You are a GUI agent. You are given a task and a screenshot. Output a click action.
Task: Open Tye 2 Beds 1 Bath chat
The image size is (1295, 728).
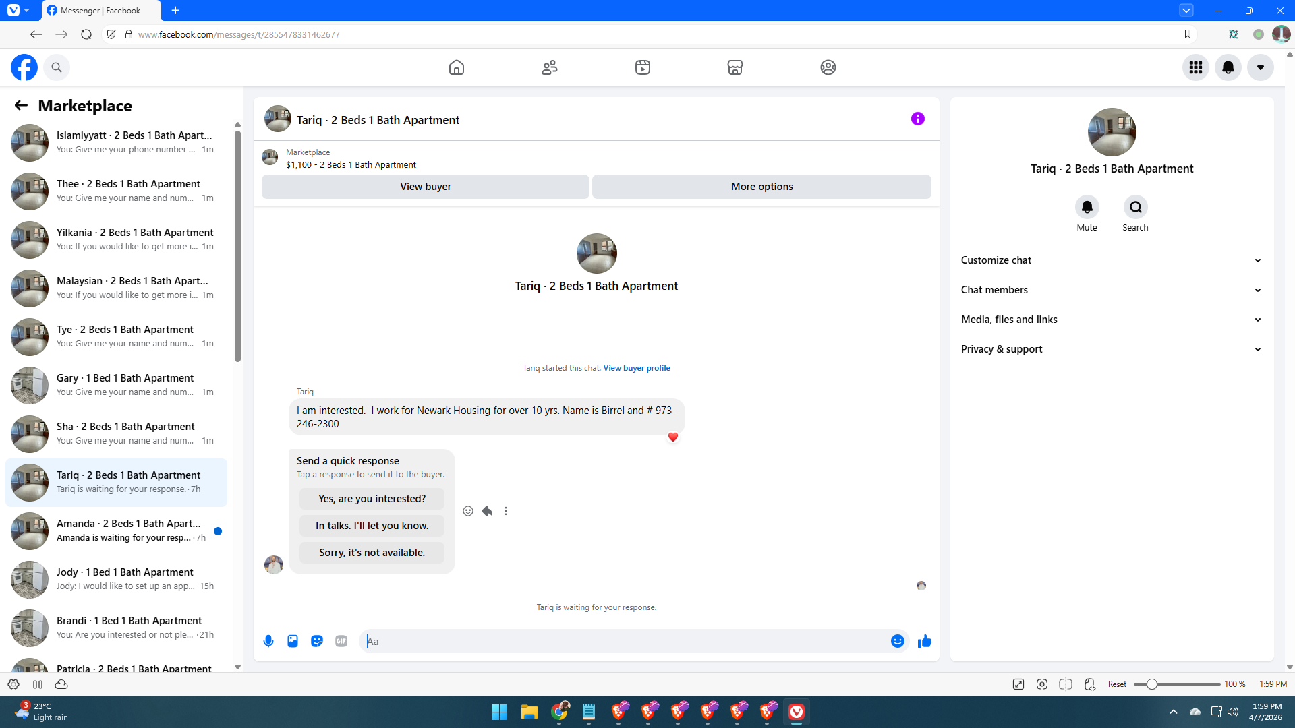[x=116, y=336]
